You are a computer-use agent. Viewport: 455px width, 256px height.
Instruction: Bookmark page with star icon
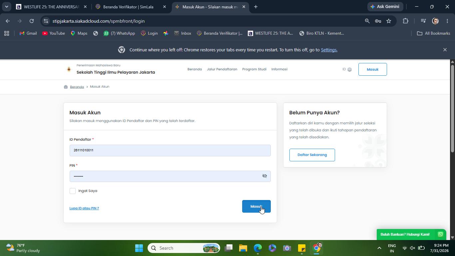point(389,21)
